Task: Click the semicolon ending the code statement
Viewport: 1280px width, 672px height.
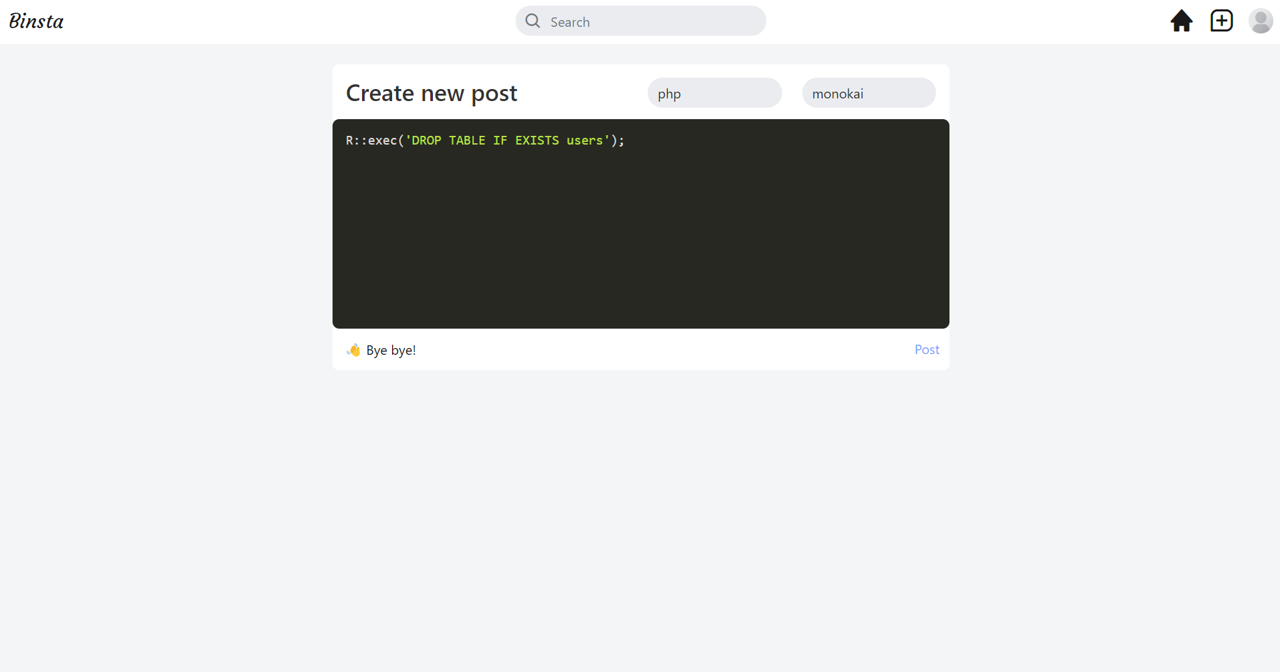Action: [622, 140]
